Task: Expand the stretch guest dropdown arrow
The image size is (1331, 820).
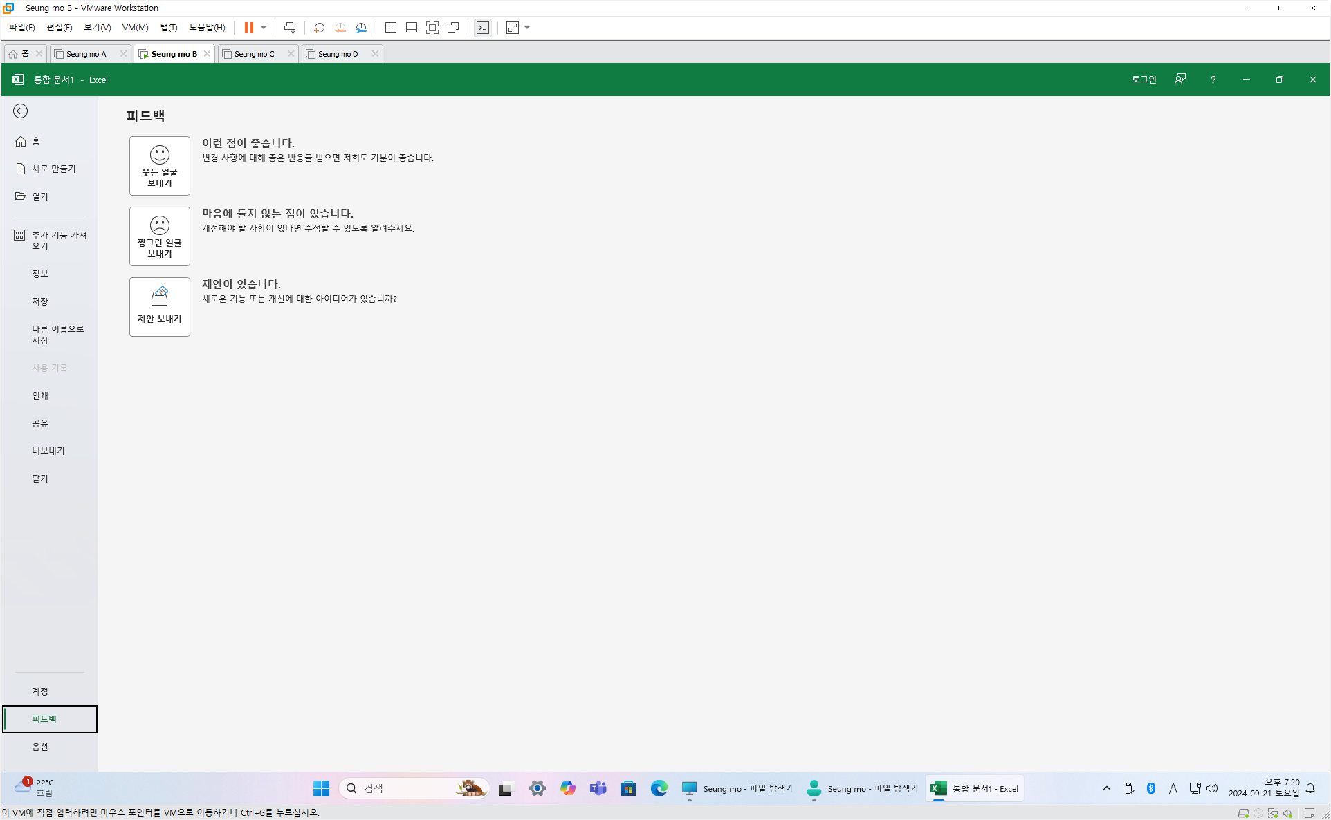Action: click(x=527, y=28)
